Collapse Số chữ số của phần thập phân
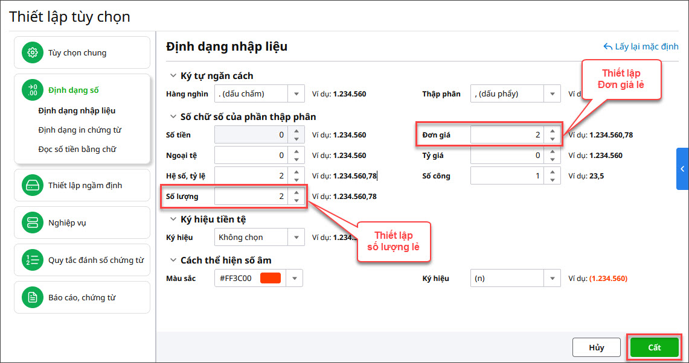 coord(173,117)
